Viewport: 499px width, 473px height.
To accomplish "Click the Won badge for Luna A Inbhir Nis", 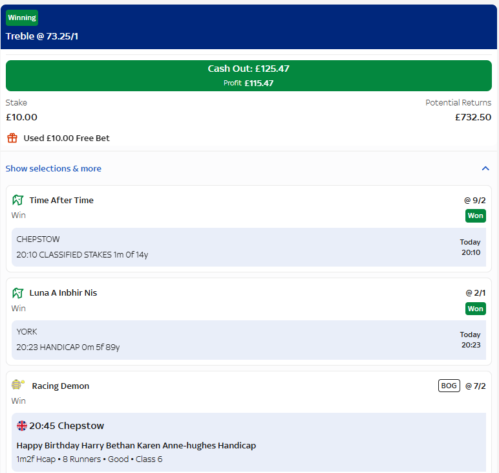I will pos(476,309).
